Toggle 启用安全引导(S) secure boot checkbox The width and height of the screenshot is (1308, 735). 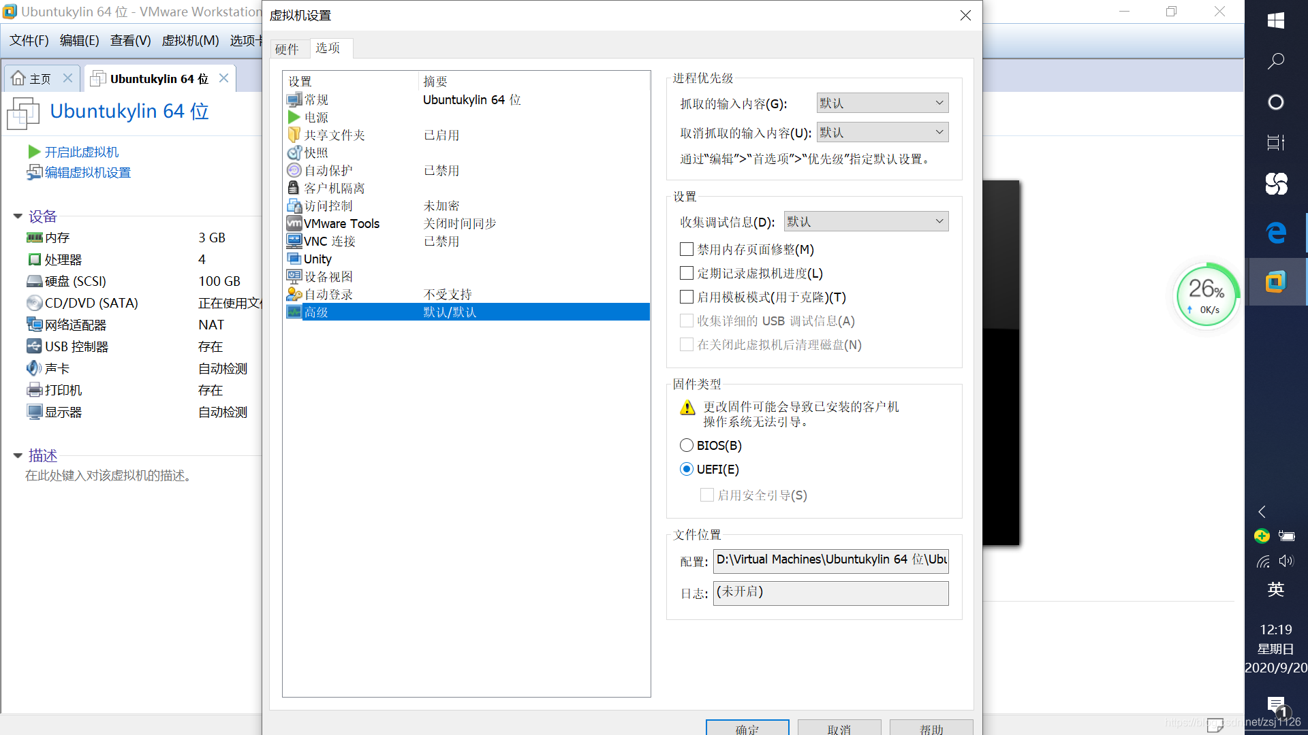(707, 495)
